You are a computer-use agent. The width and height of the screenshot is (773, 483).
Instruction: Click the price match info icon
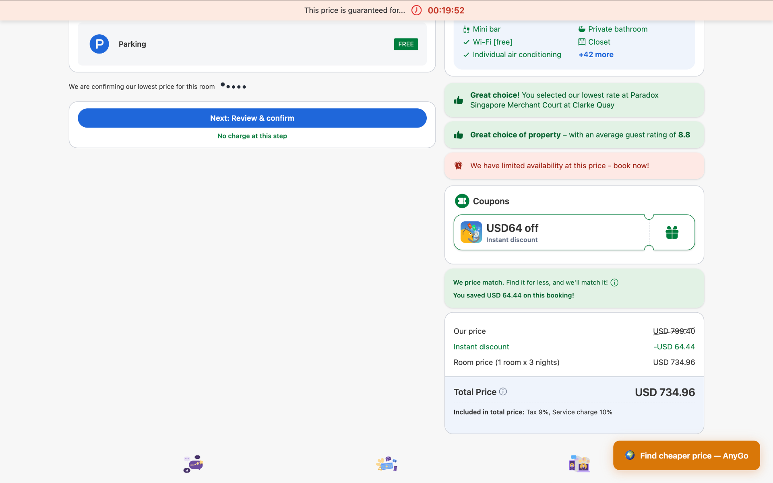[x=614, y=283]
